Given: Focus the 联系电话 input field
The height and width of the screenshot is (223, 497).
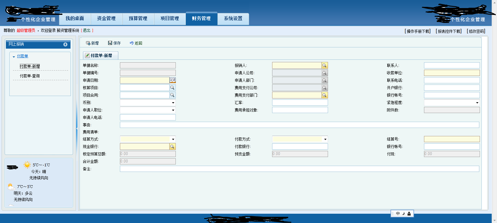Looking at the screenshot, I should [x=452, y=80].
